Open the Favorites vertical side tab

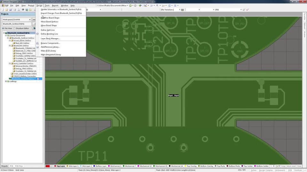tap(305, 16)
